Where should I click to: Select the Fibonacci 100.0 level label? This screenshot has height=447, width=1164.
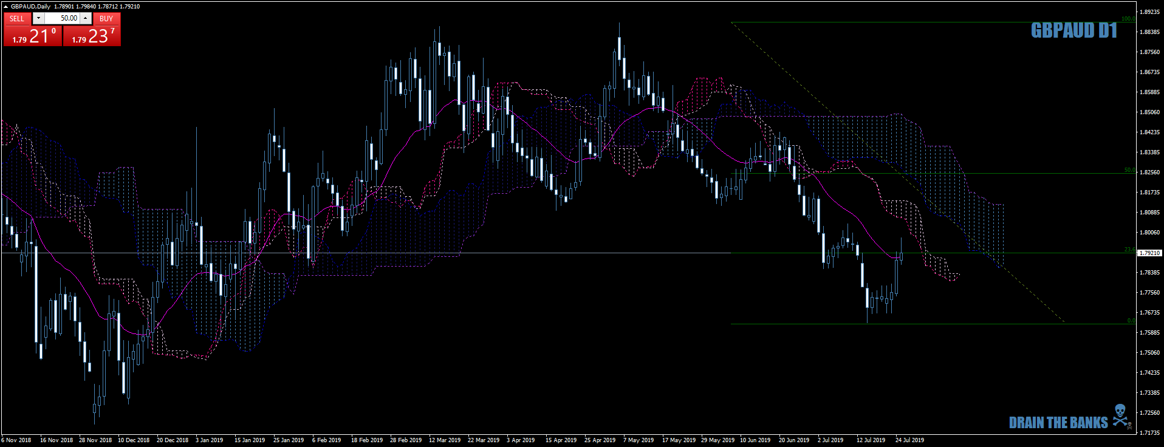[x=1128, y=19]
